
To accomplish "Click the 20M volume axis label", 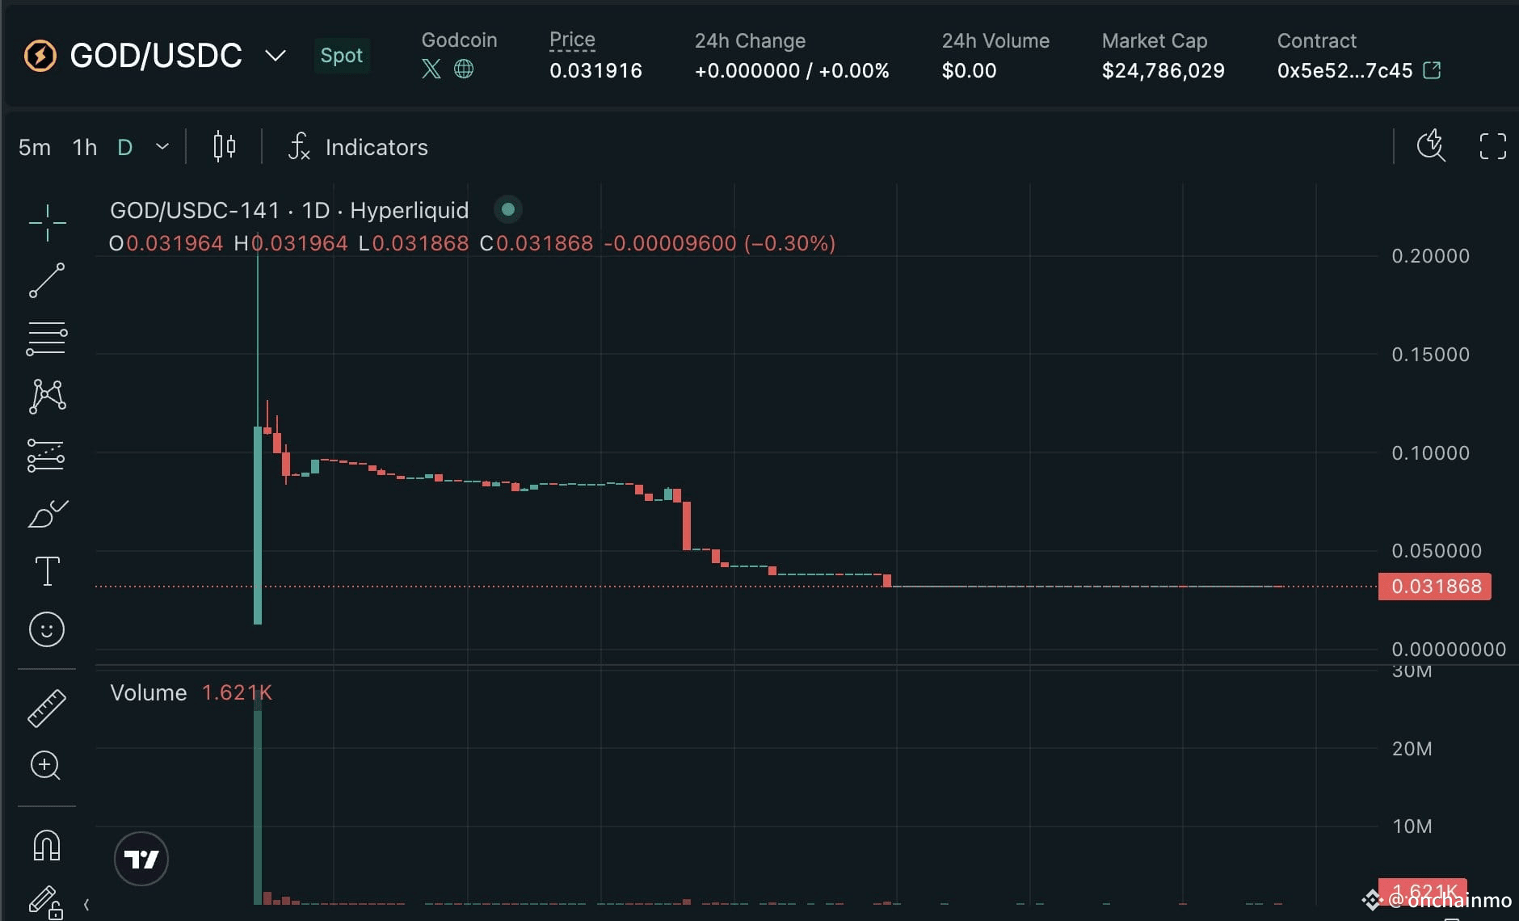I will pos(1412,749).
